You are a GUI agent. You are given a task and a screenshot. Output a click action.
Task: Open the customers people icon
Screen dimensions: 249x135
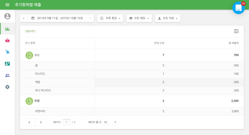tap(7, 75)
